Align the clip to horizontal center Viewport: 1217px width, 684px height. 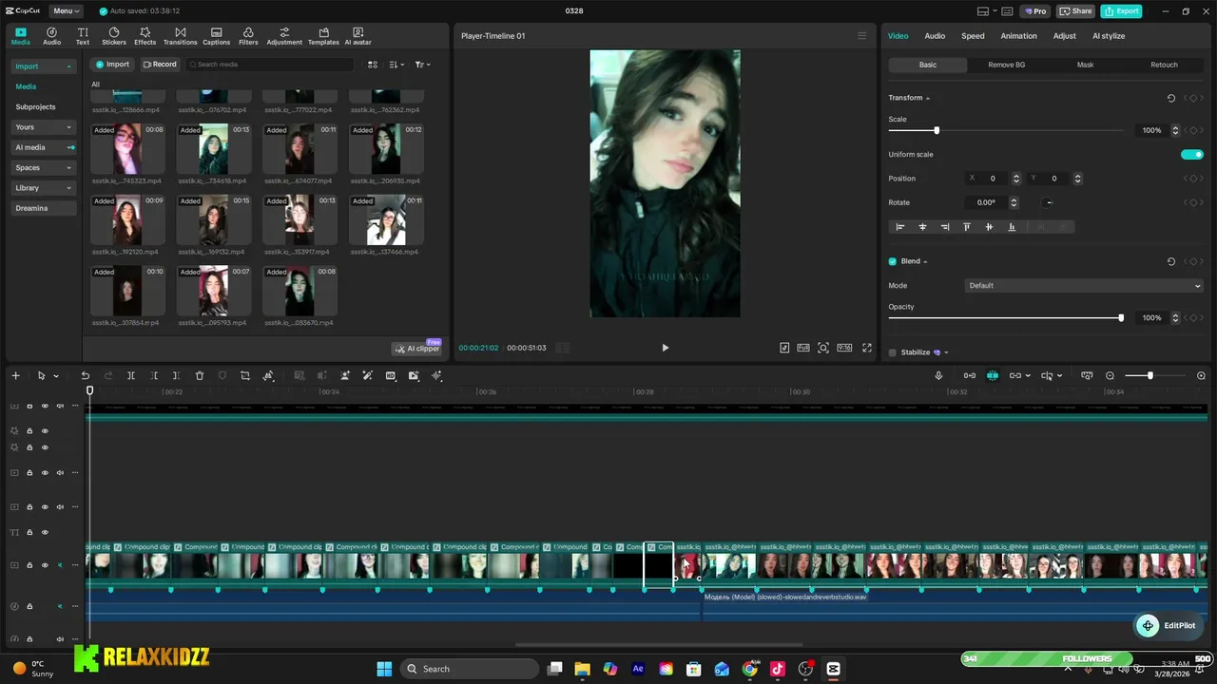(x=922, y=227)
